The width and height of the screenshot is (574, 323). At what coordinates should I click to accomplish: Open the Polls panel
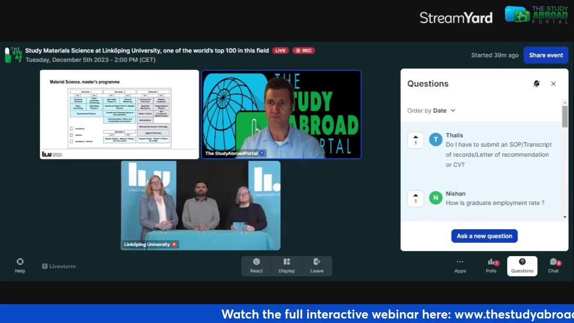[491, 266]
